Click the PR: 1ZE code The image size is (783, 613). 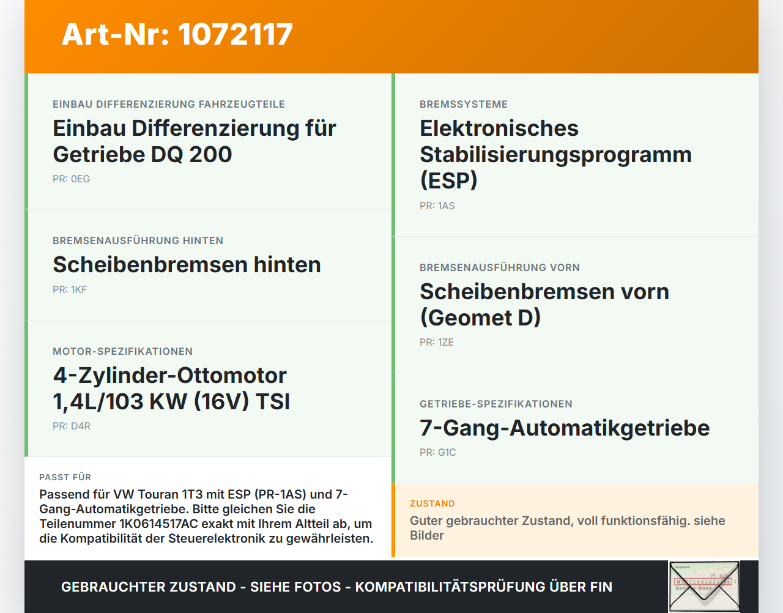click(x=437, y=342)
